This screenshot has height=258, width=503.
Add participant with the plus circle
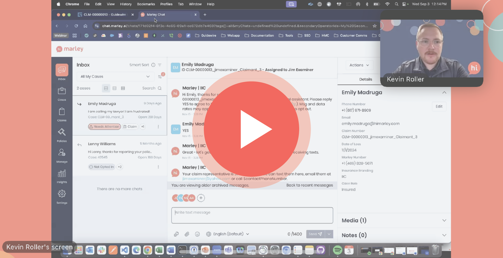click(x=201, y=198)
